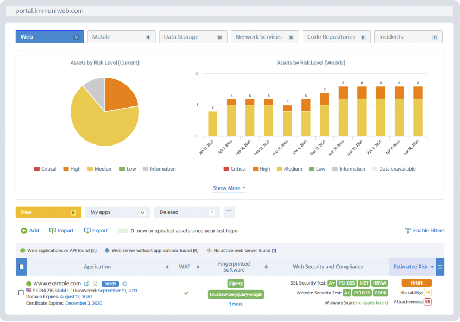460x322 pixels.
Task: Sort the Application column
Action: [167, 267]
